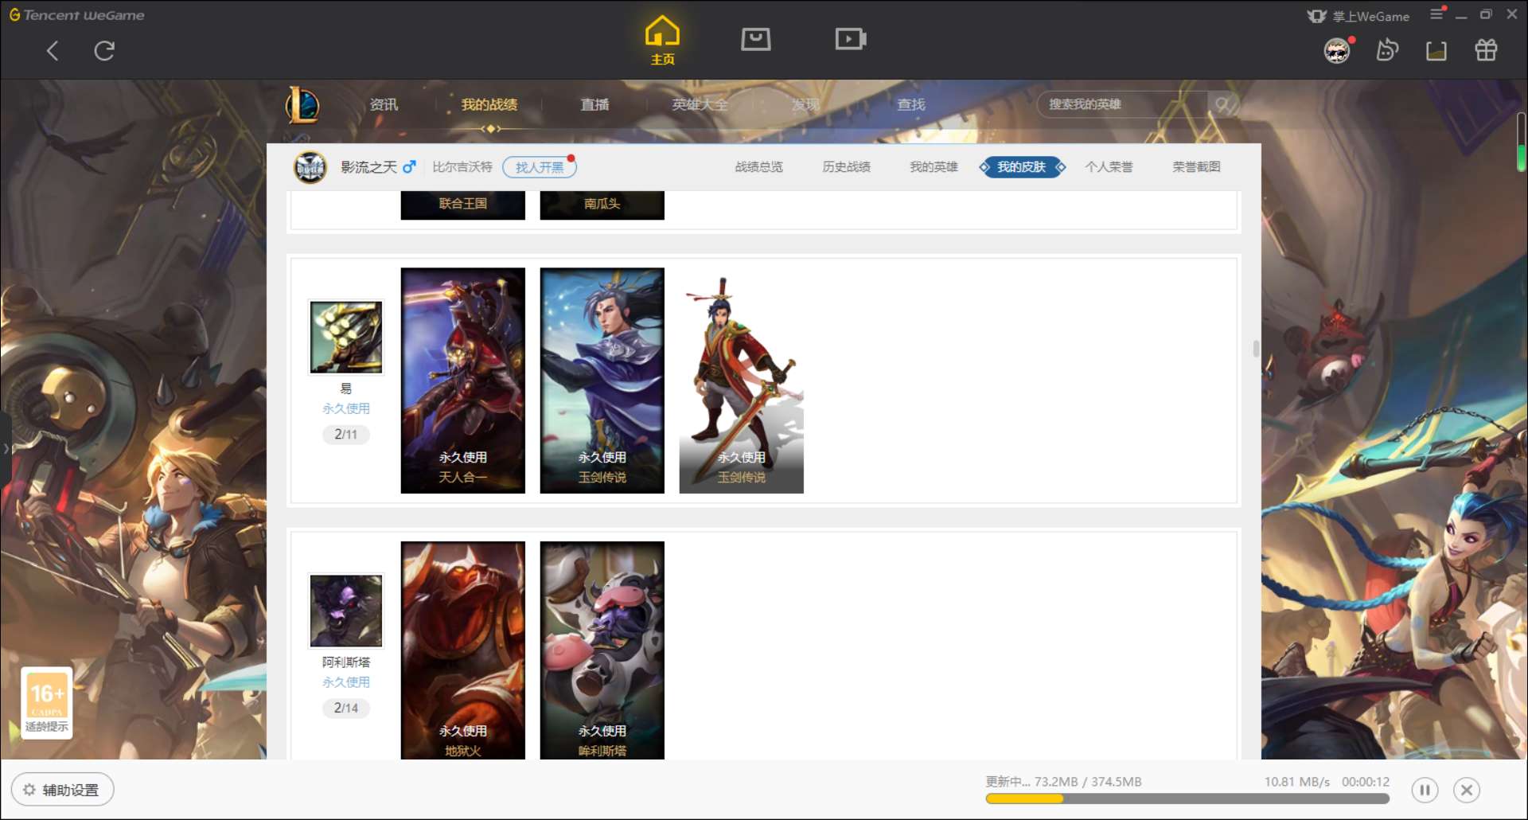The width and height of the screenshot is (1528, 820).
Task: Cancel the update download
Action: tap(1467, 791)
